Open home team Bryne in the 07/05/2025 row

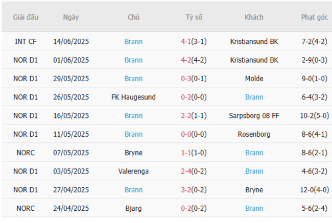pyautogui.click(x=133, y=153)
